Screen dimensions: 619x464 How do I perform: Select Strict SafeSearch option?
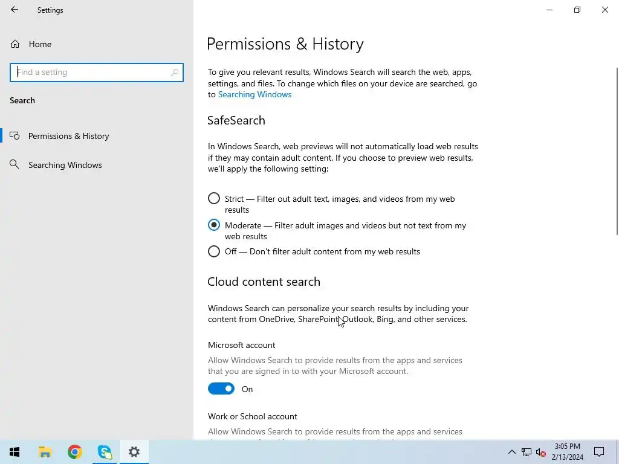point(213,198)
